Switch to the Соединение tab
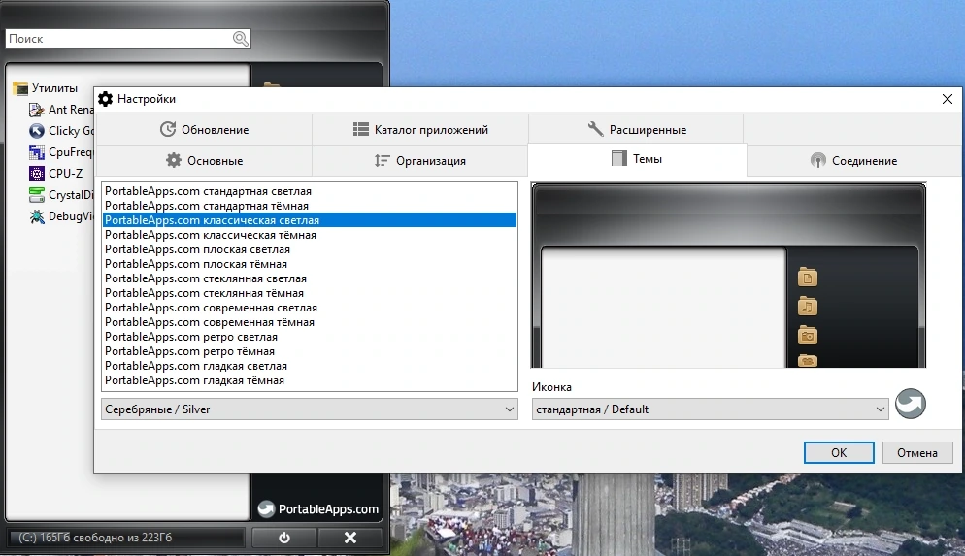The width and height of the screenshot is (965, 556). 854,160
